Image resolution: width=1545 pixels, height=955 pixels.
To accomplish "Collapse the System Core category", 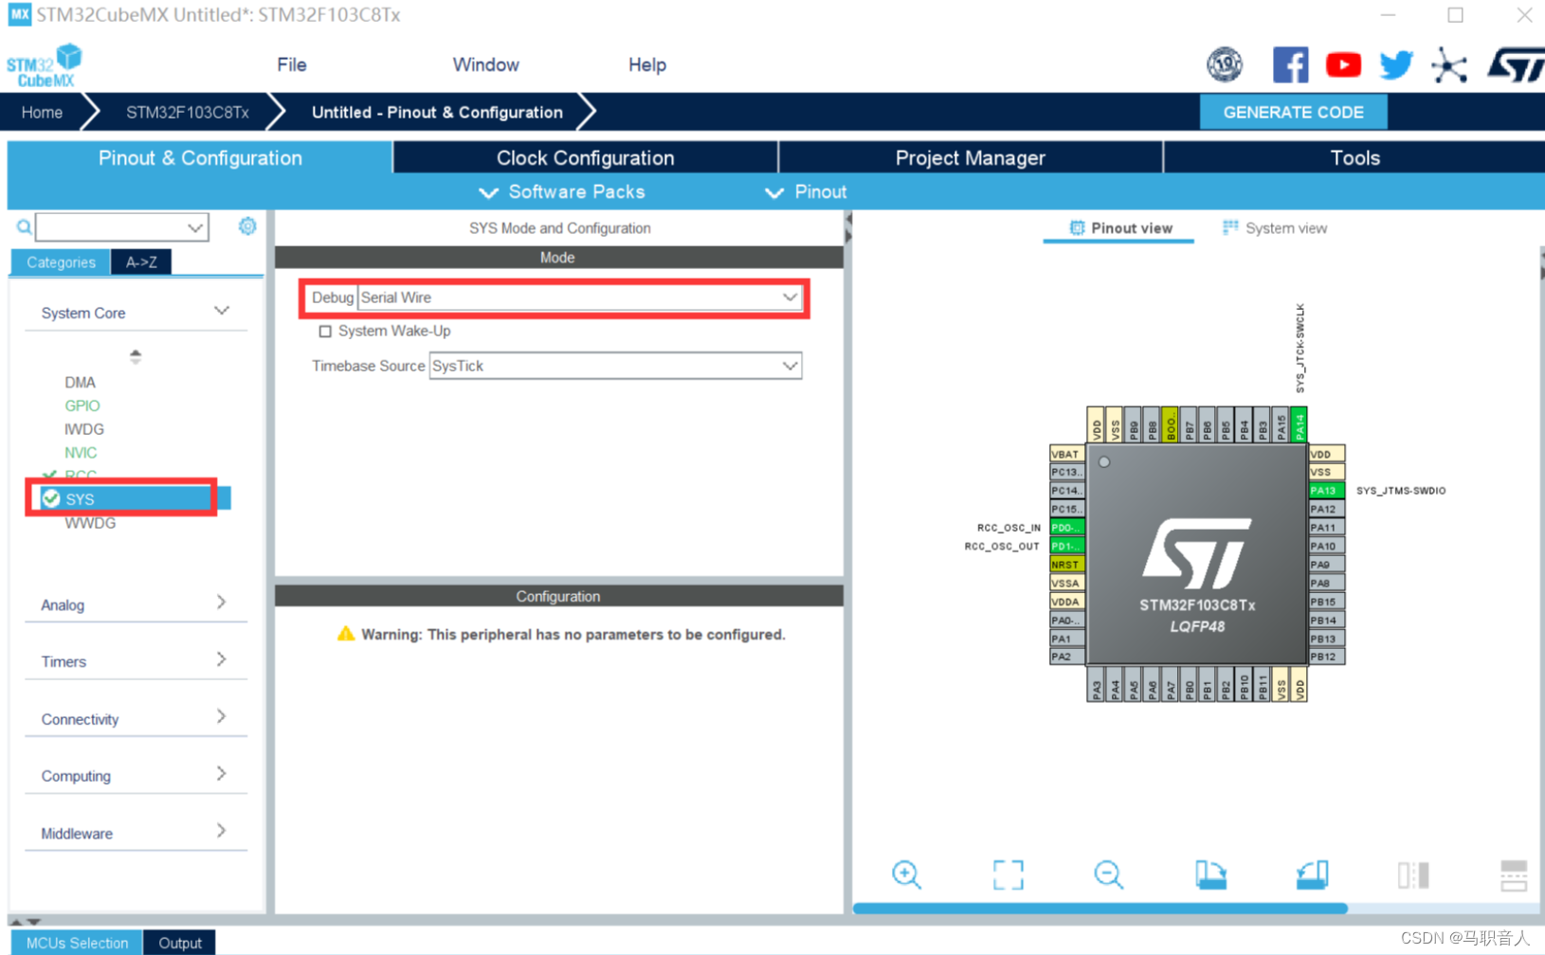I will click(222, 312).
